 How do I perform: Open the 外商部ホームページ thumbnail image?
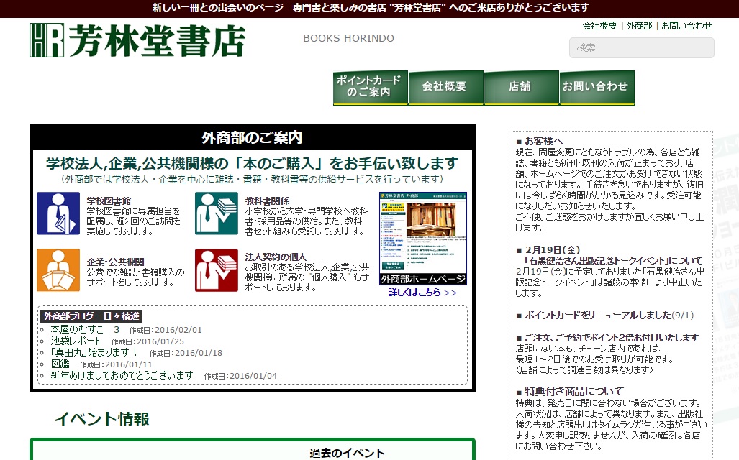tap(423, 238)
